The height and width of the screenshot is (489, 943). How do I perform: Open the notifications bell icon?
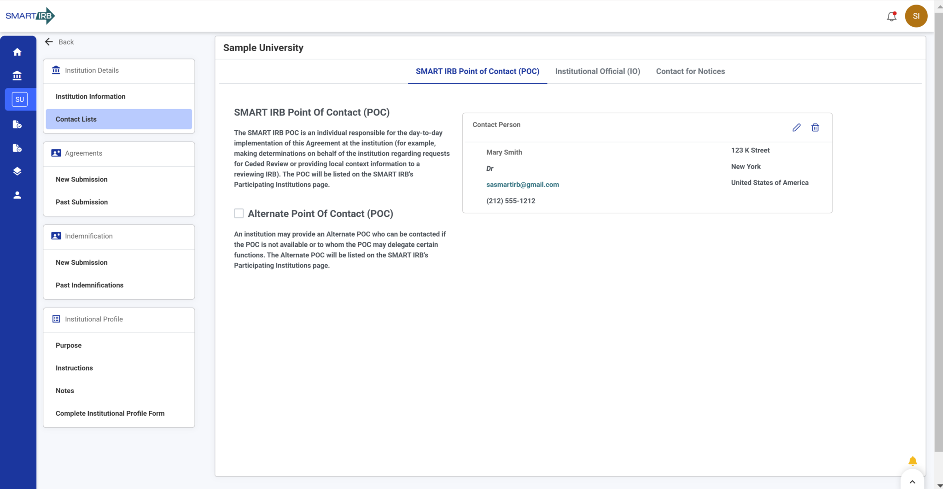click(891, 16)
